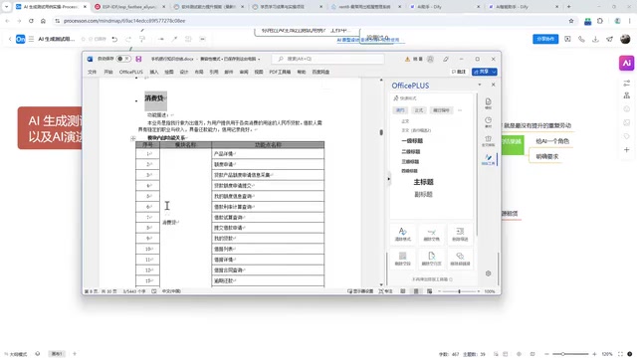Bookmark the page with the browser star icon
The height and width of the screenshot is (358, 637).
click(x=571, y=21)
